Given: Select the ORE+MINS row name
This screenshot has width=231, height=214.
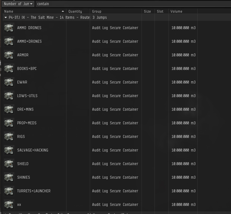Looking at the screenshot, I should tap(25, 109).
